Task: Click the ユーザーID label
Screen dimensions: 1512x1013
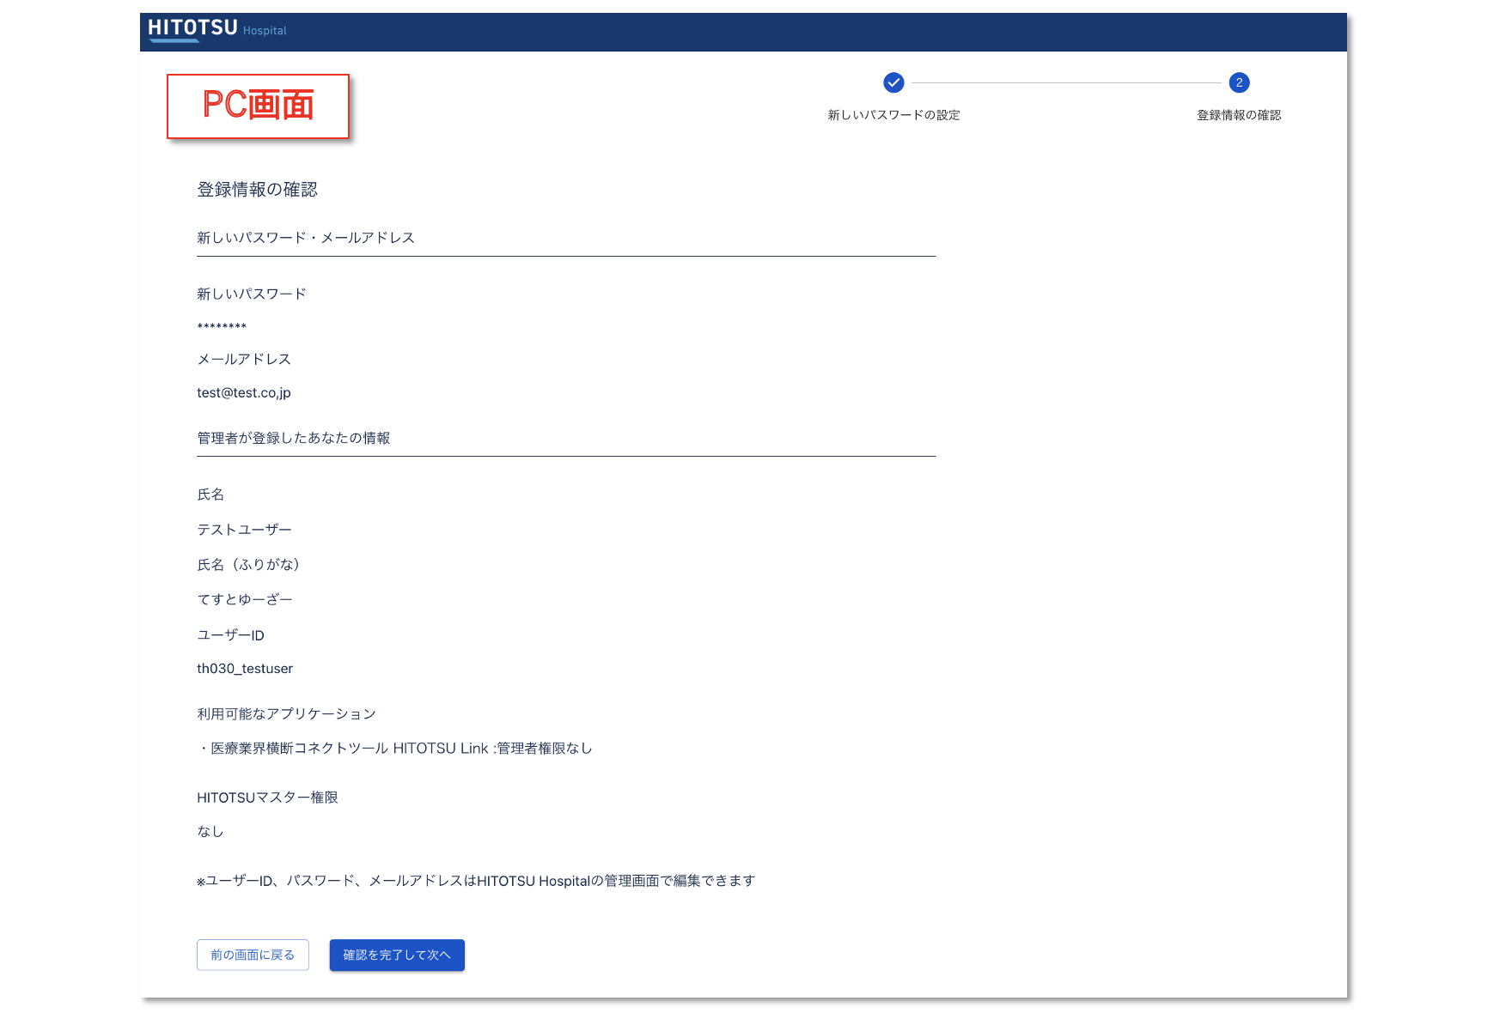Action: click(230, 635)
